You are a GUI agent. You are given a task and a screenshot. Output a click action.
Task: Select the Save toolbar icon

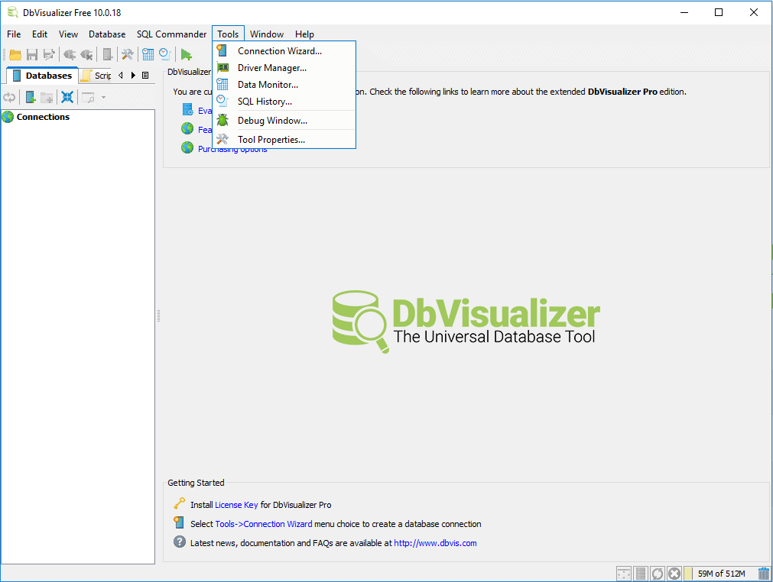pyautogui.click(x=31, y=53)
